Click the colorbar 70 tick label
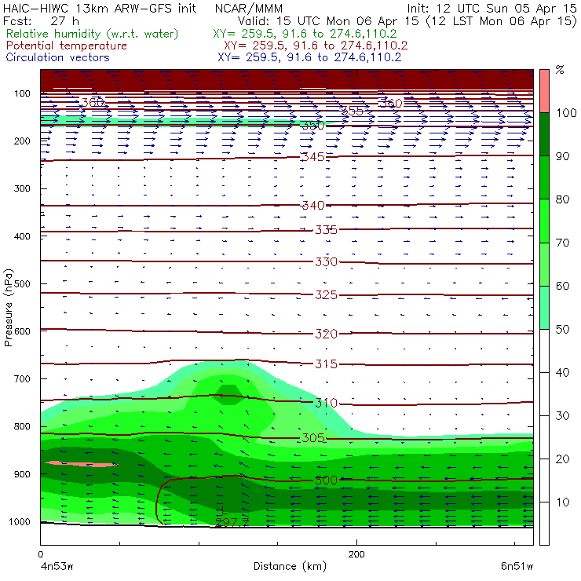Image resolution: width=581 pixels, height=581 pixels. pos(562,243)
